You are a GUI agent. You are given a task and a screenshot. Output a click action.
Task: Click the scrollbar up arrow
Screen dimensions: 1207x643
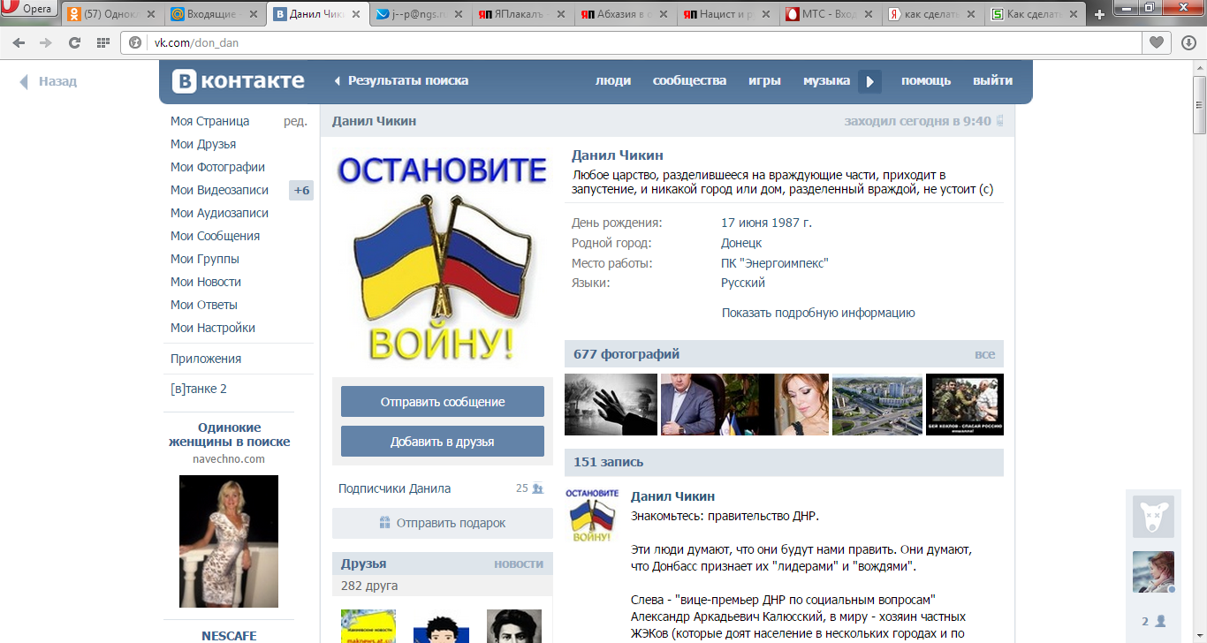[x=1199, y=67]
